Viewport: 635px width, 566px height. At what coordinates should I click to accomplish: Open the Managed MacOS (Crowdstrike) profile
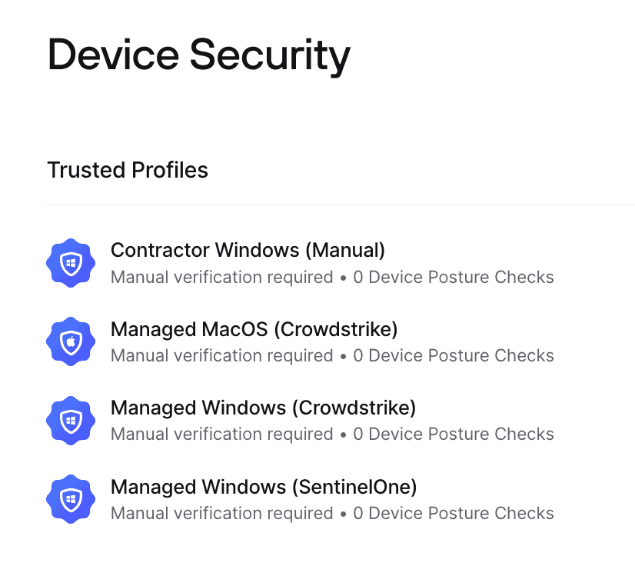254,329
